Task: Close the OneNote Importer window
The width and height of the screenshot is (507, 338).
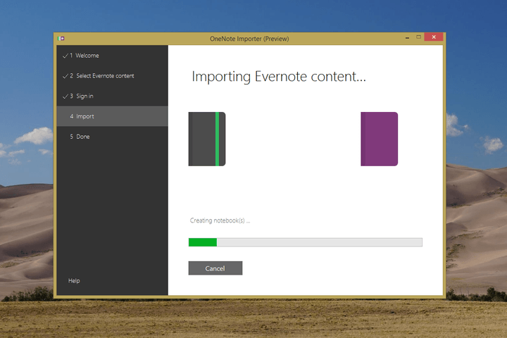Action: 434,37
